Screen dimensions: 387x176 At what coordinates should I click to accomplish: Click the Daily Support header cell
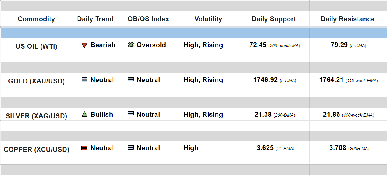[x=274, y=19]
